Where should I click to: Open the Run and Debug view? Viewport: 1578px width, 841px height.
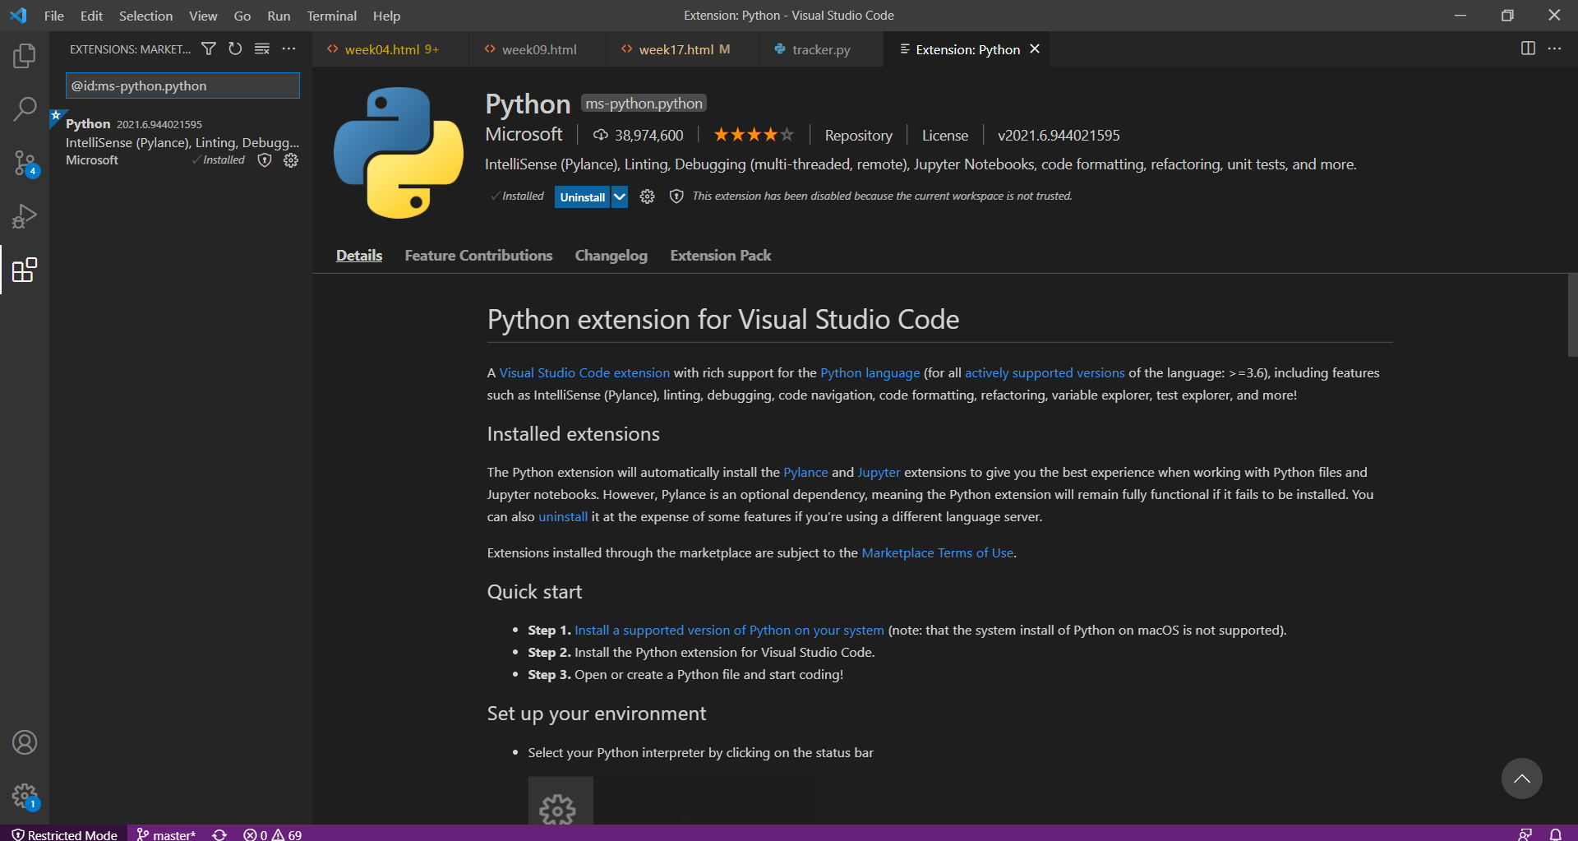pyautogui.click(x=25, y=217)
